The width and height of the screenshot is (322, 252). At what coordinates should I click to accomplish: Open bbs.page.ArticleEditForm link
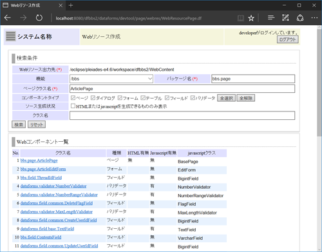pyautogui.click(x=43, y=170)
